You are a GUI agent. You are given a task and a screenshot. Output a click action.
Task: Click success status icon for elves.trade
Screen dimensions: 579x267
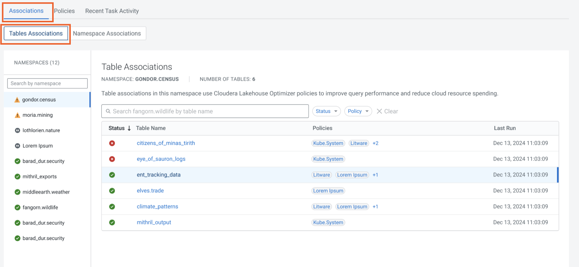(x=112, y=191)
